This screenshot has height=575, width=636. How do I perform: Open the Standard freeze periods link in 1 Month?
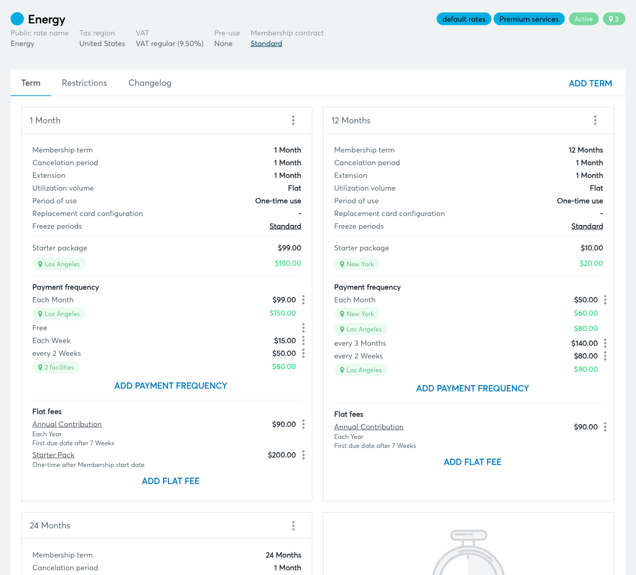[x=285, y=226]
